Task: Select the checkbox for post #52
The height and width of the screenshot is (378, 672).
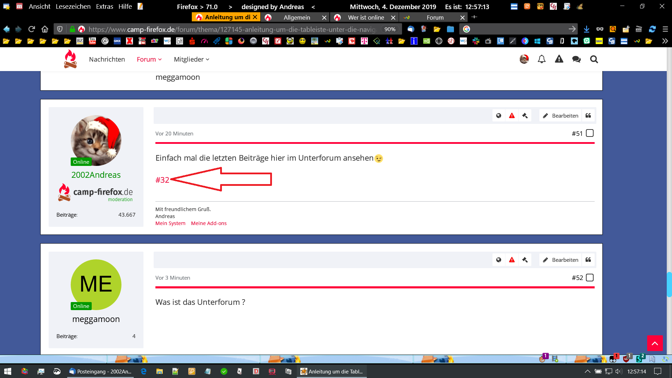Action: (x=590, y=278)
